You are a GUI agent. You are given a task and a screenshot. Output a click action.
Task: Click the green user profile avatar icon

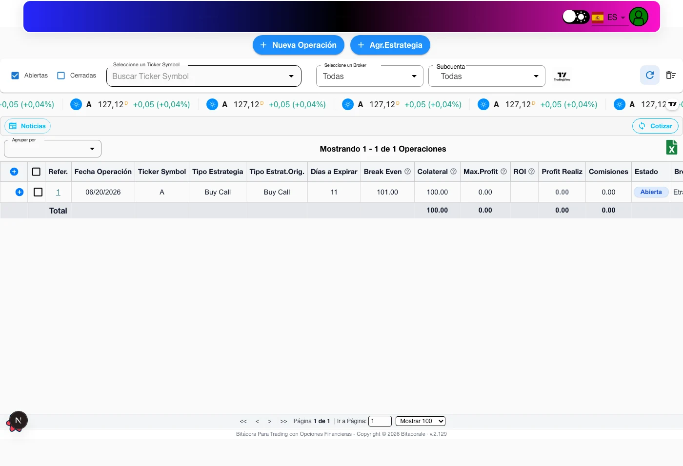pos(638,17)
